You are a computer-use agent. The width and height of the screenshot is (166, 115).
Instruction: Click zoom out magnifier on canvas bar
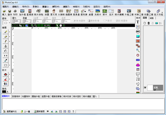35,25
